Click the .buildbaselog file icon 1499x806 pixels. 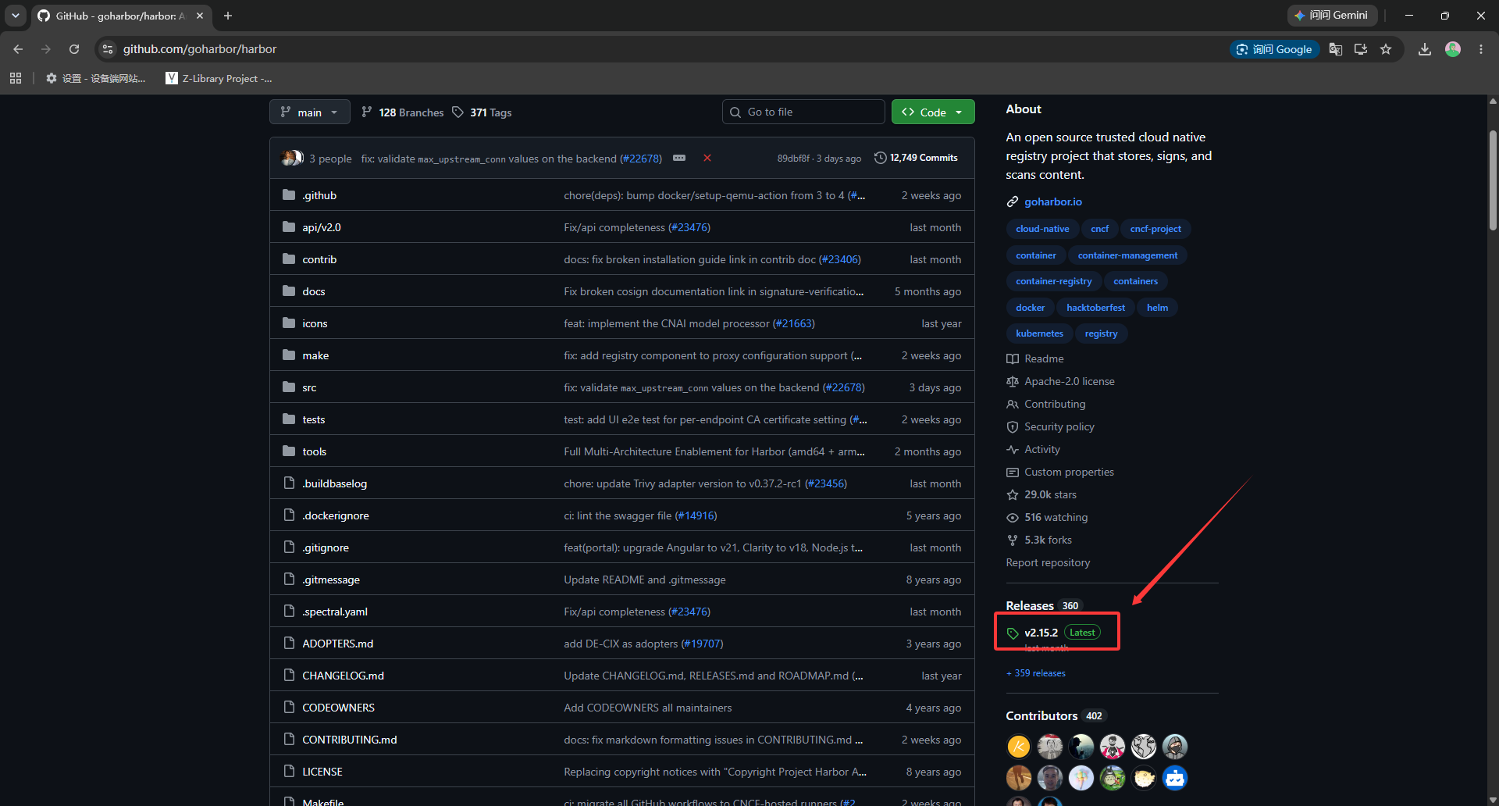pyautogui.click(x=289, y=483)
